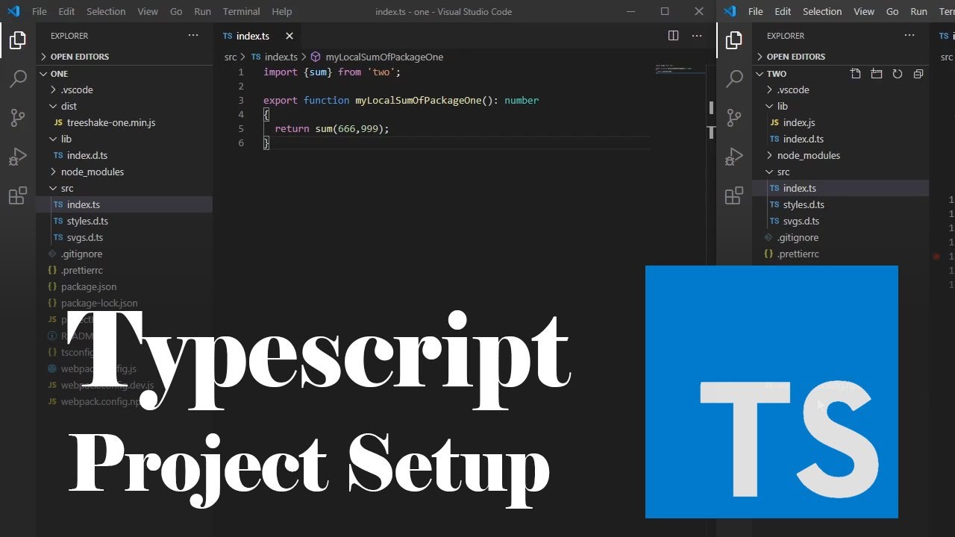Open styles.d.ts in left explorer
Screen dimensions: 955x537
124,221
